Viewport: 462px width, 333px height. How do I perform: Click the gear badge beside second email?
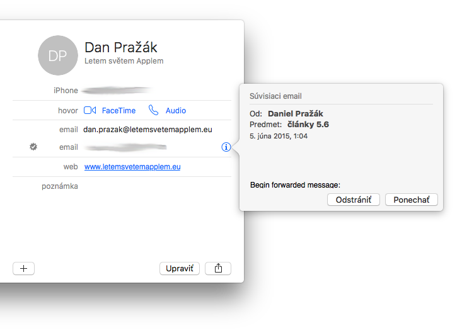[x=33, y=147]
